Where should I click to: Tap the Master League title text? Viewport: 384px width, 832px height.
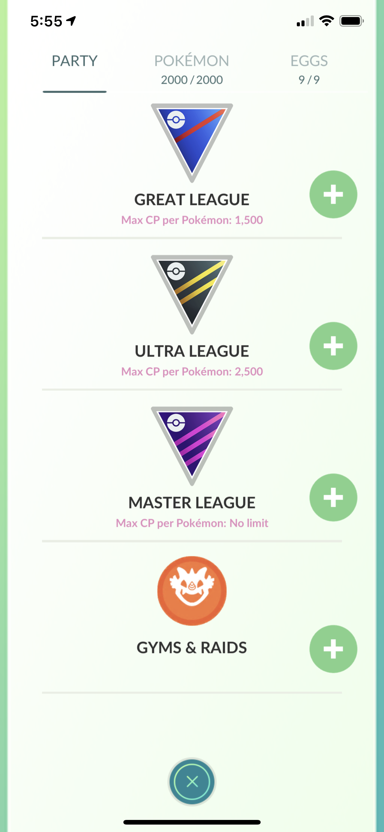pyautogui.click(x=192, y=503)
